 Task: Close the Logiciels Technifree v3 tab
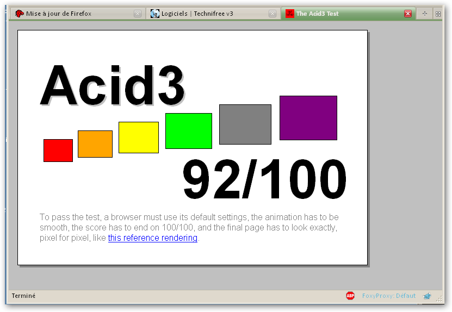coord(273,14)
